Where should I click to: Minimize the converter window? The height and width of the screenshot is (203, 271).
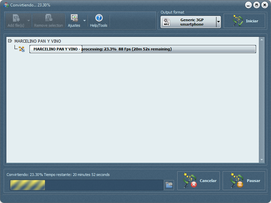(x=248, y=5)
